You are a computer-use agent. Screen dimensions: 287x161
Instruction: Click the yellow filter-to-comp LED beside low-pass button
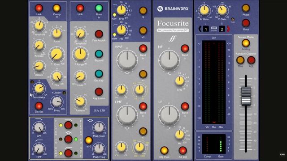[x=61, y=125]
